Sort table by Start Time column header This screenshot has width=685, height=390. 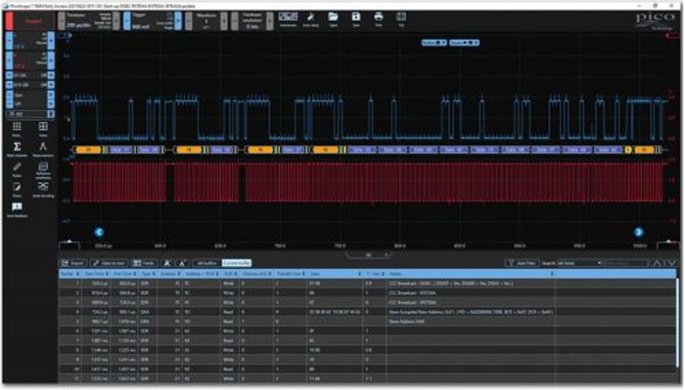96,274
